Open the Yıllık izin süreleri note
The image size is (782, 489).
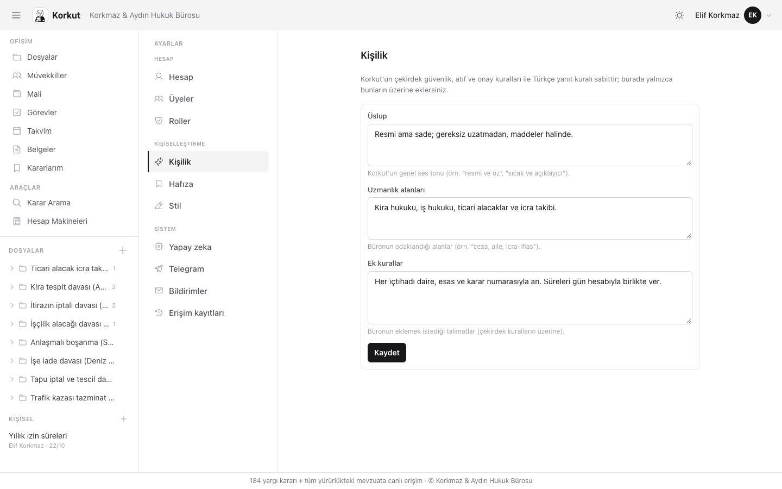click(x=38, y=436)
